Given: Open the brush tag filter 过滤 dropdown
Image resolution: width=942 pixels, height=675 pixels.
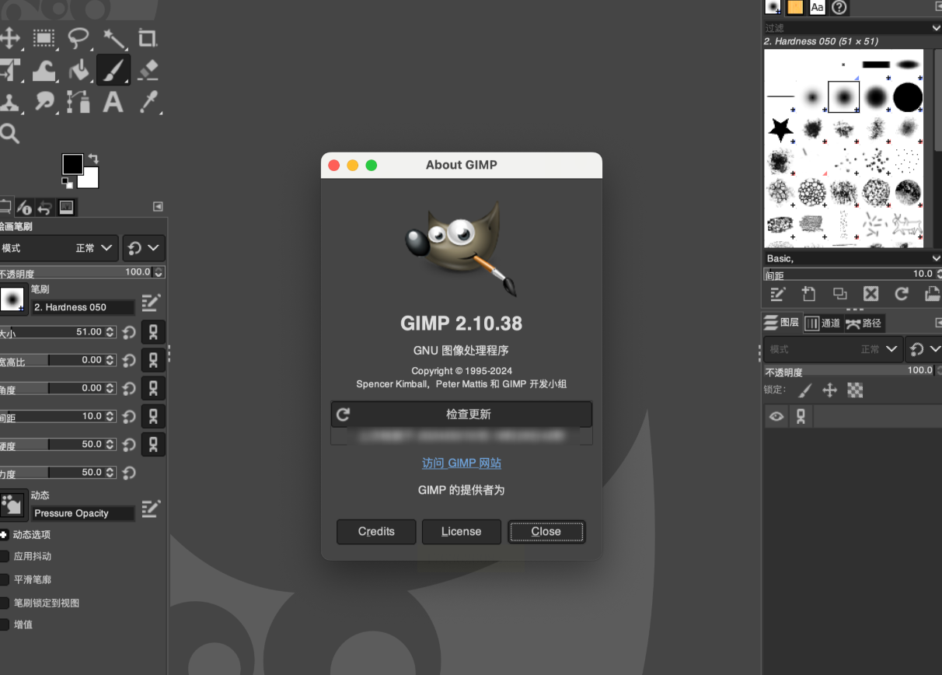Looking at the screenshot, I should (x=852, y=27).
